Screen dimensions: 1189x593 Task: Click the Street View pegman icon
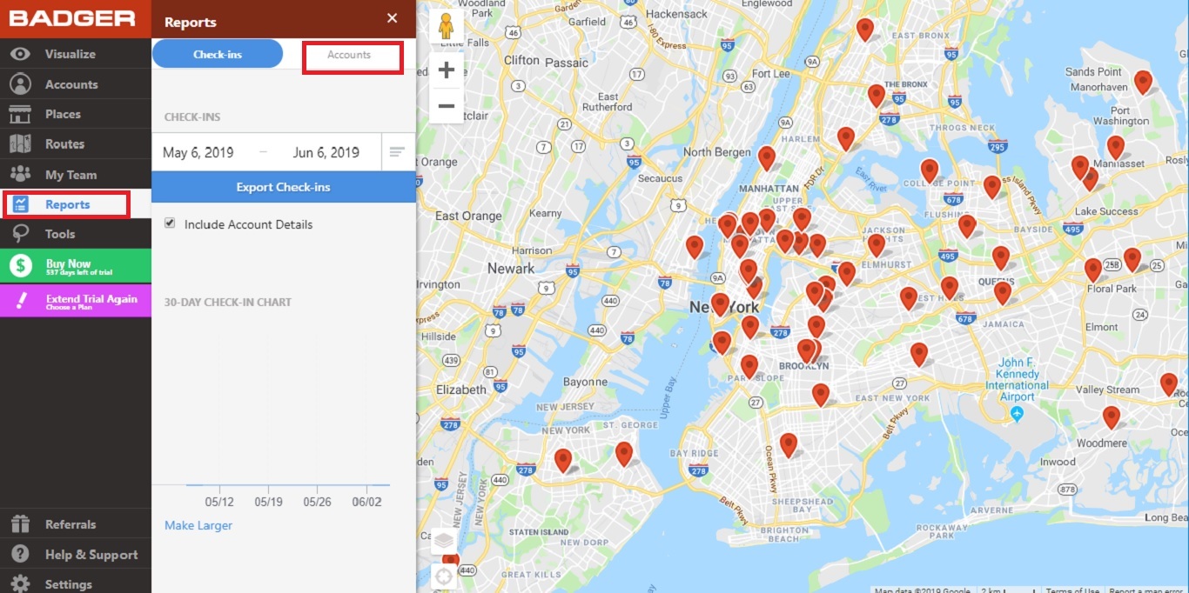tap(447, 26)
